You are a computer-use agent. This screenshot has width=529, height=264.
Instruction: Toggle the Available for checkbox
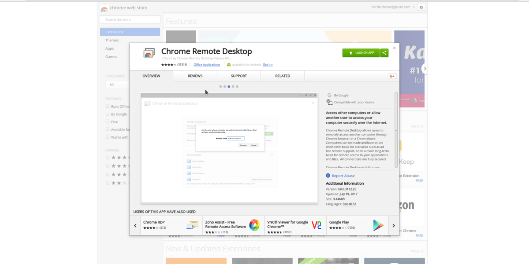108,129
